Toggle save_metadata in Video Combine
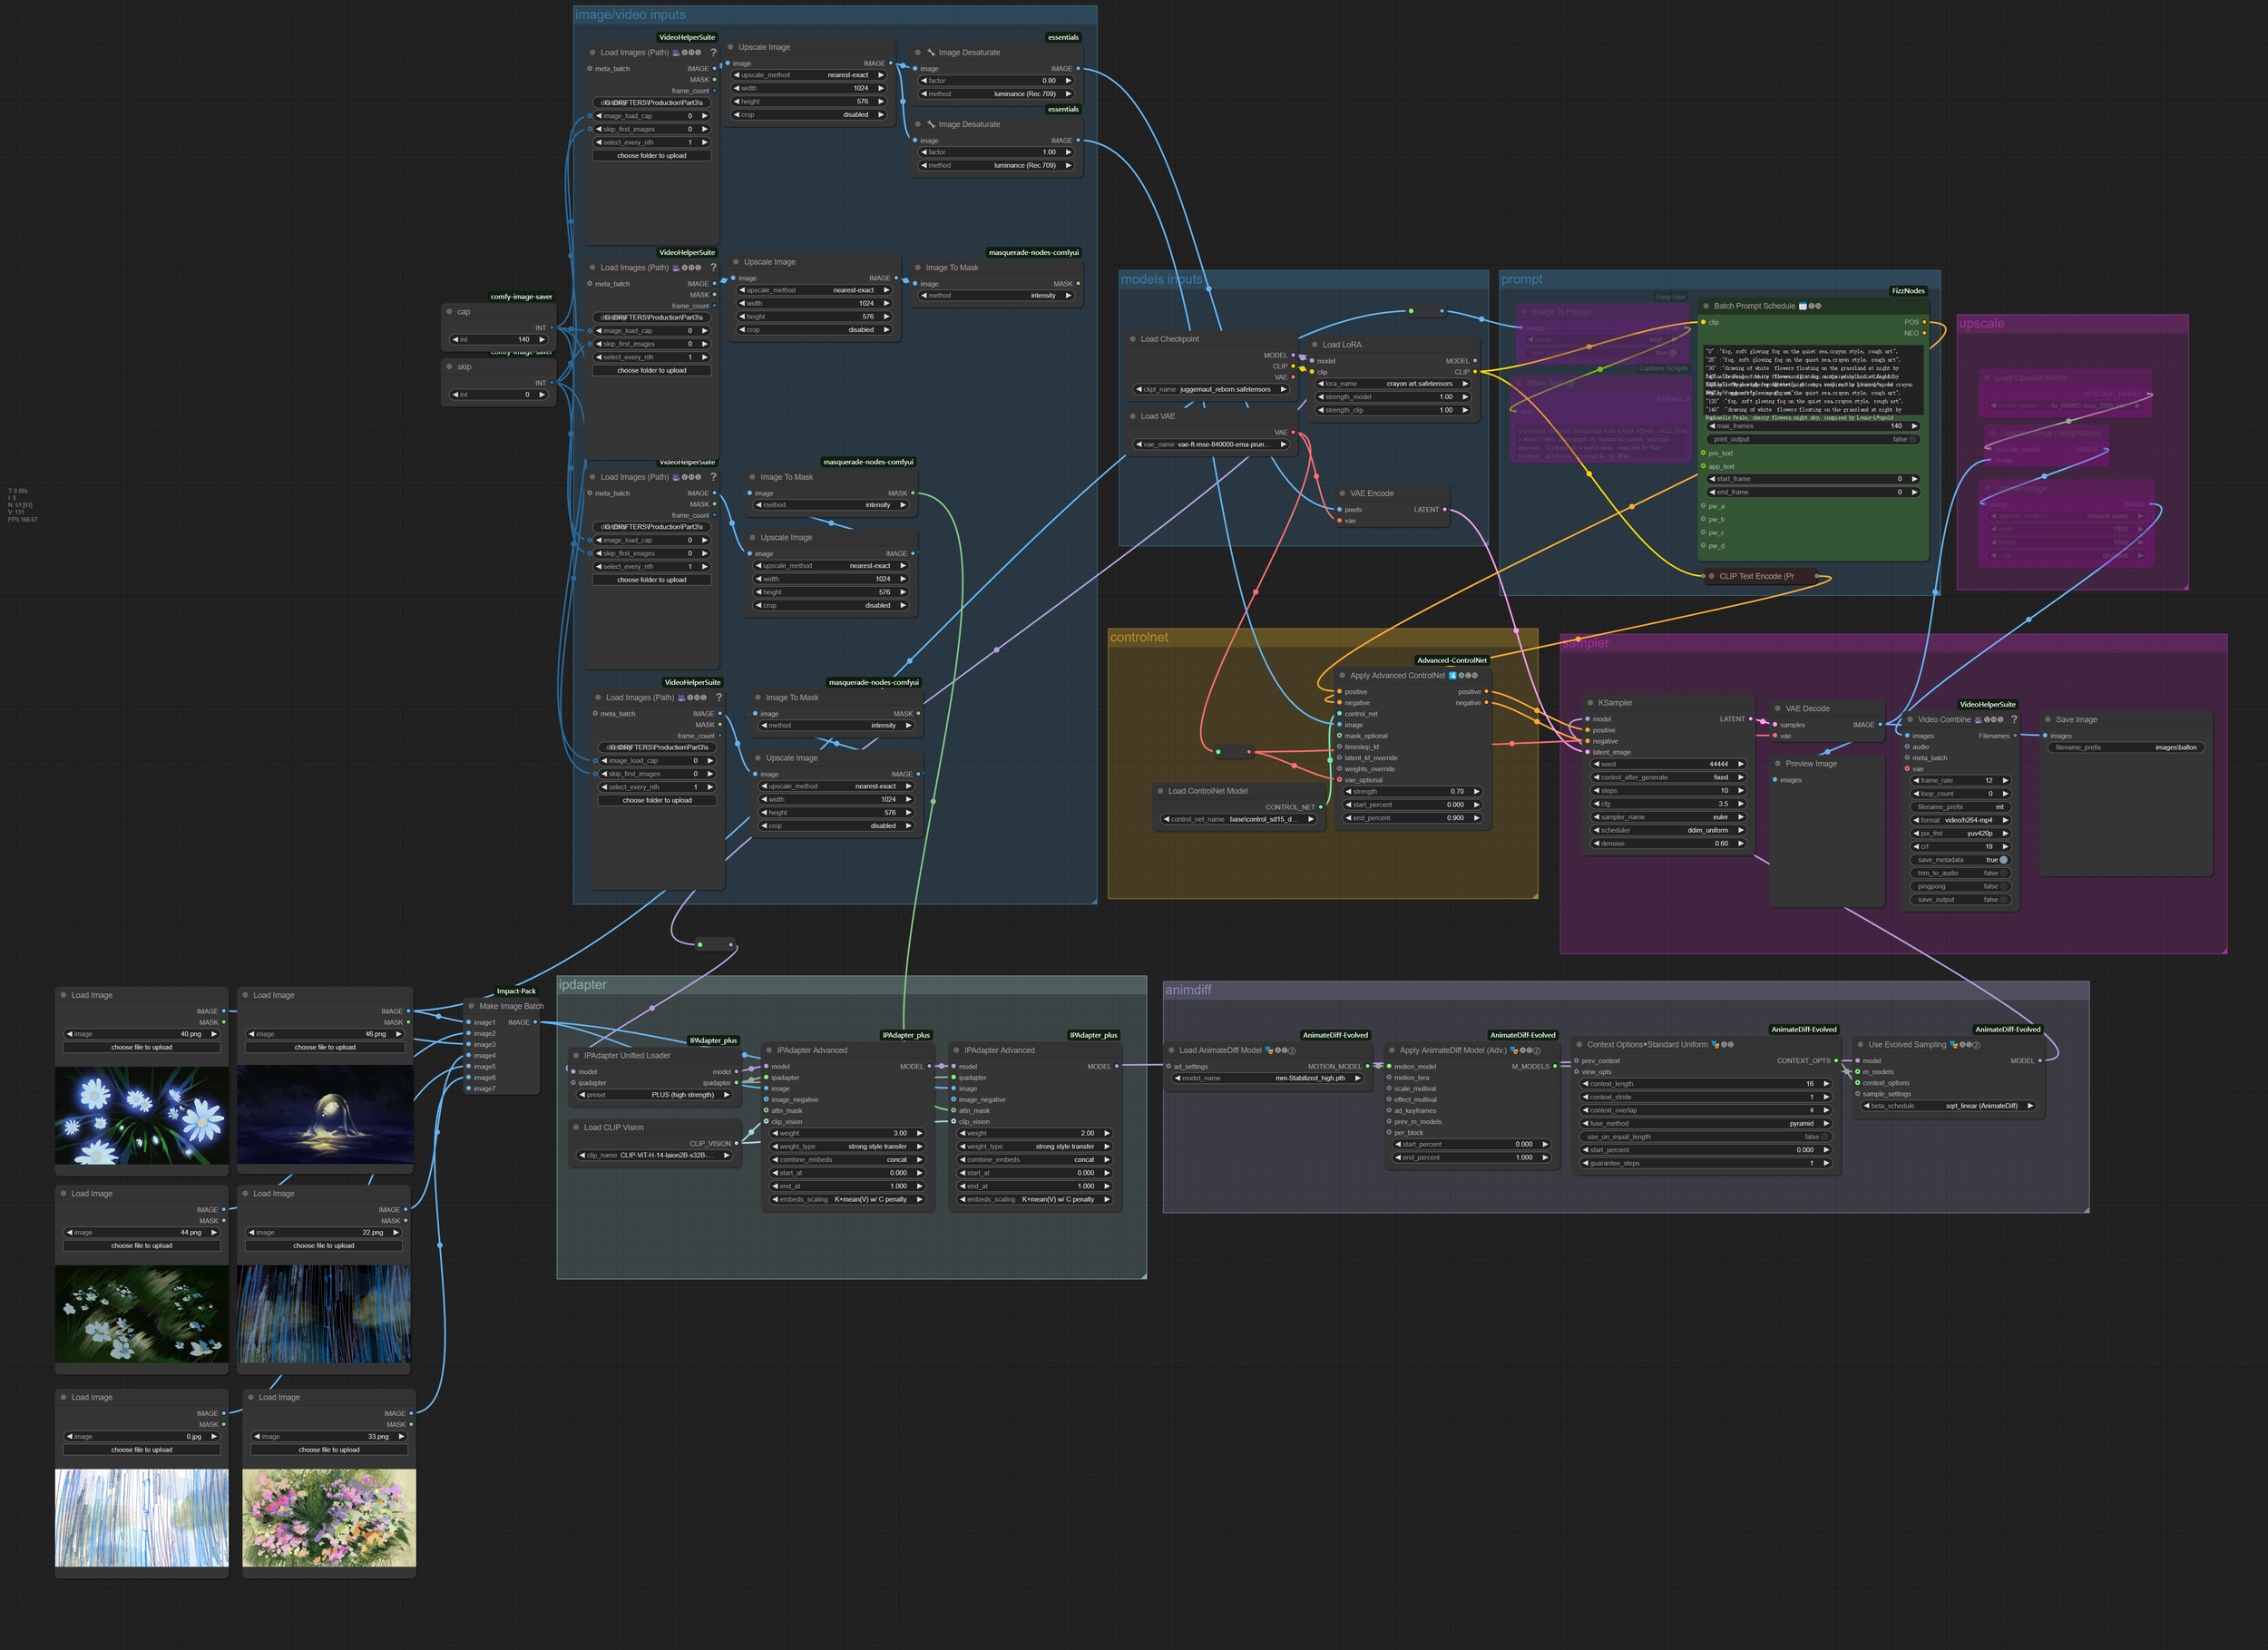 pos(1961,860)
